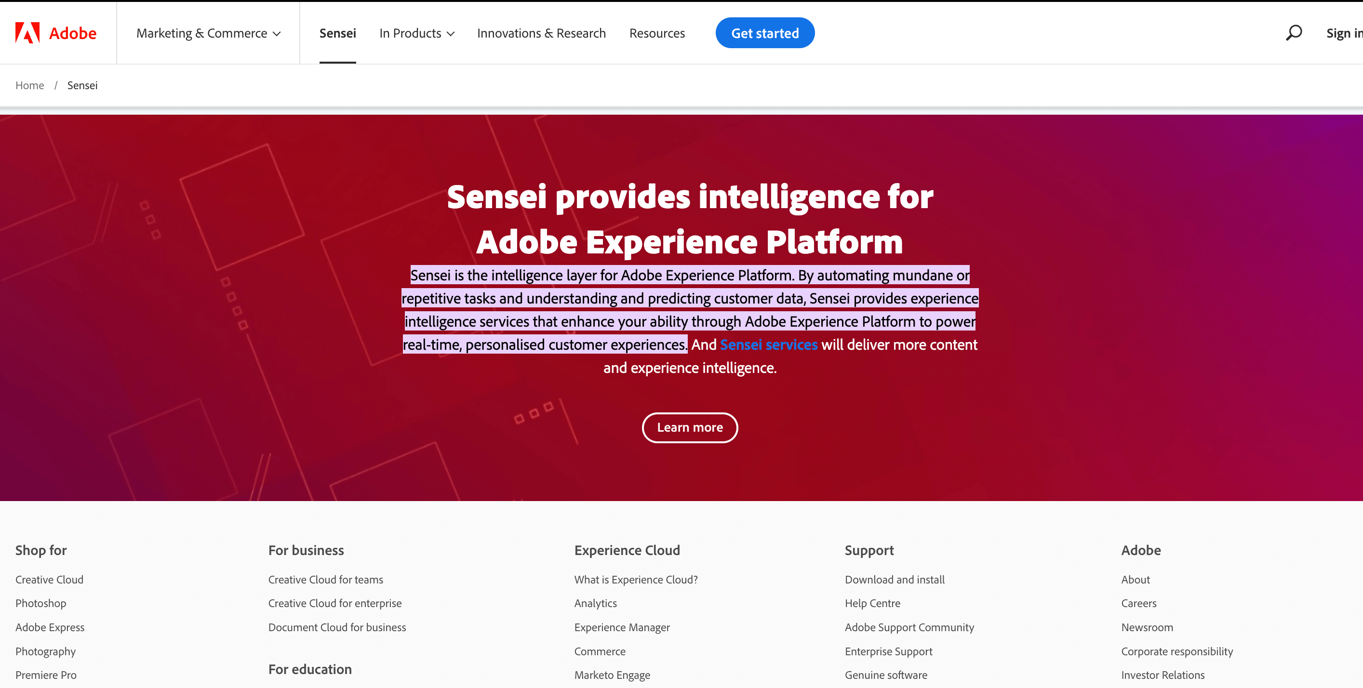
Task: Select the Resources menu item
Action: (x=657, y=32)
